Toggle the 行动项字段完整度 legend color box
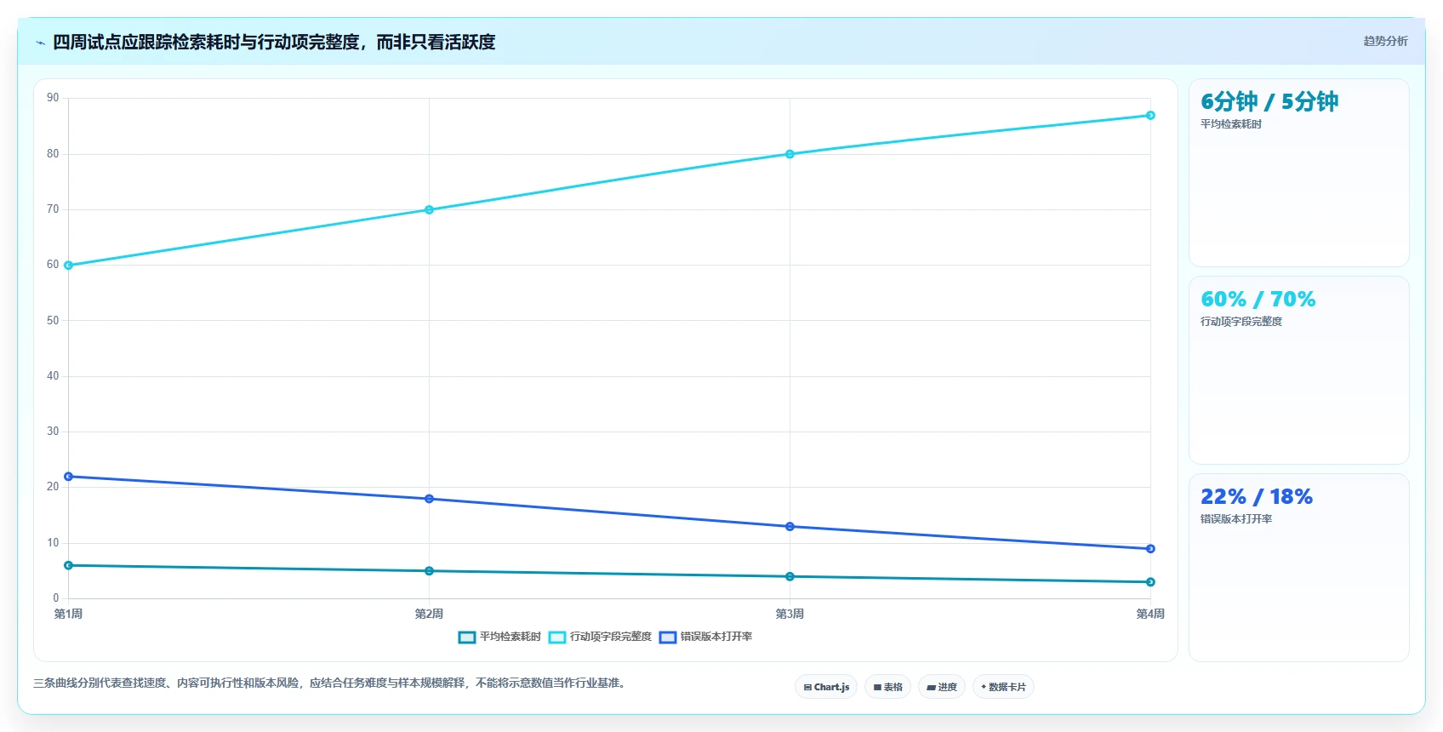The image size is (1443, 732). (x=557, y=638)
